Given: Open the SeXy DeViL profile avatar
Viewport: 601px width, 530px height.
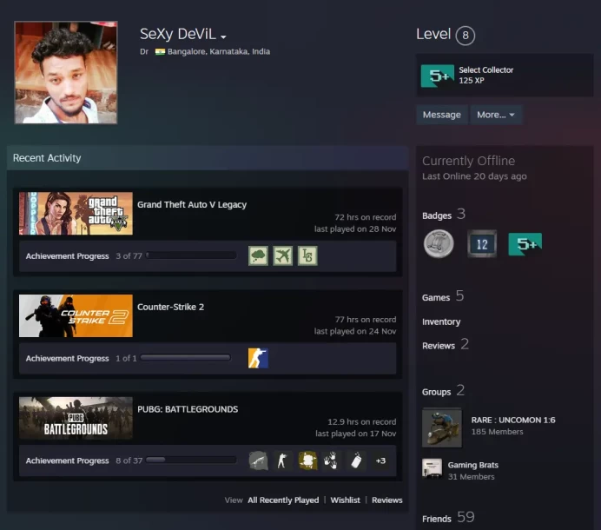Looking at the screenshot, I should coord(66,72).
